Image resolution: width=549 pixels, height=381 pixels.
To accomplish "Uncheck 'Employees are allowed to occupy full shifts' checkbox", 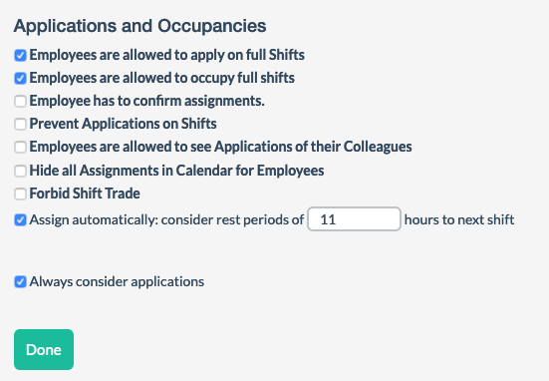I will [x=20, y=78].
